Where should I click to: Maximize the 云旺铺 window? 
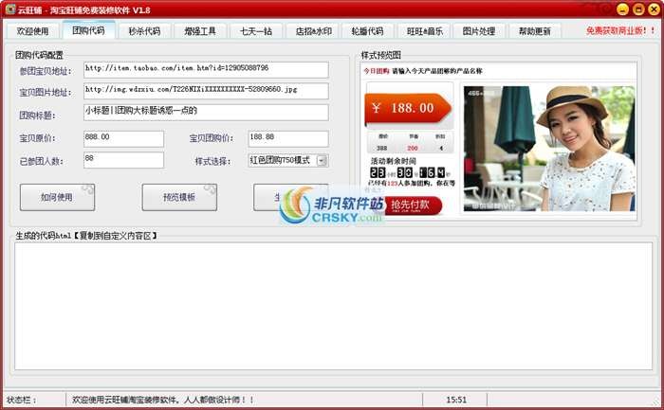(638, 9)
